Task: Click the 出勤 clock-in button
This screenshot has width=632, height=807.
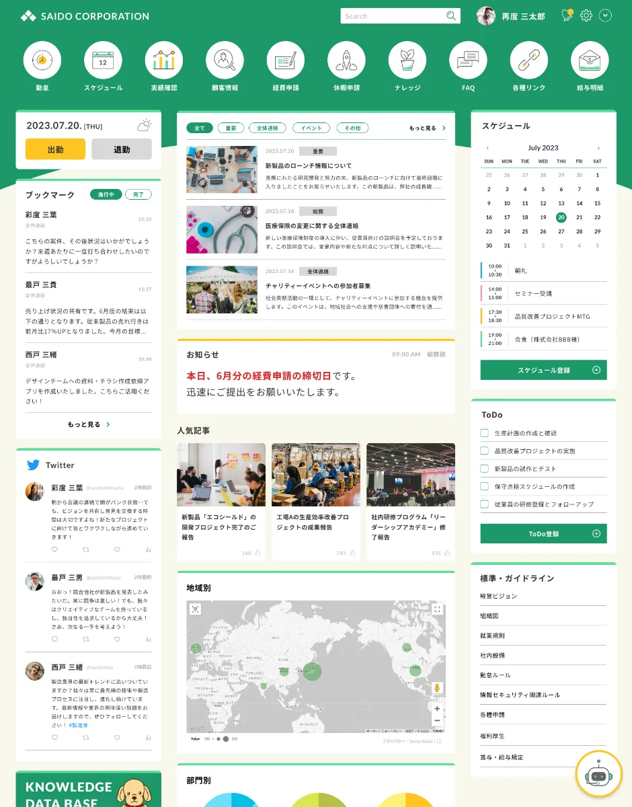Action: tap(55, 149)
